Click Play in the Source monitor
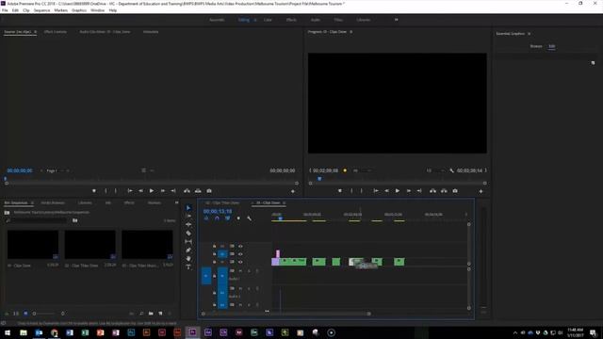This screenshot has height=339, width=603. coord(152,190)
